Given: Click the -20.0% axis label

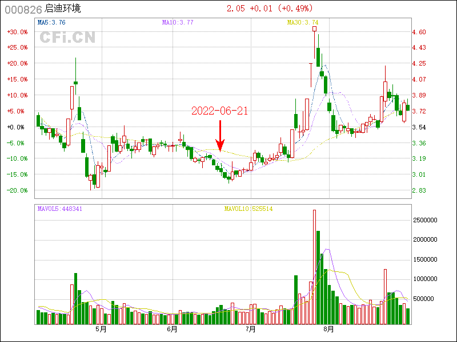Looking at the screenshot, I should (x=18, y=190).
